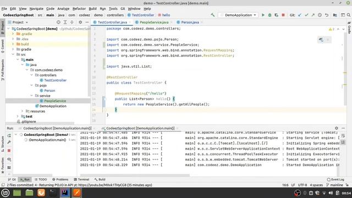Expand all icon in Project panel header
The height and width of the screenshot is (198, 352).
pos(65,22)
